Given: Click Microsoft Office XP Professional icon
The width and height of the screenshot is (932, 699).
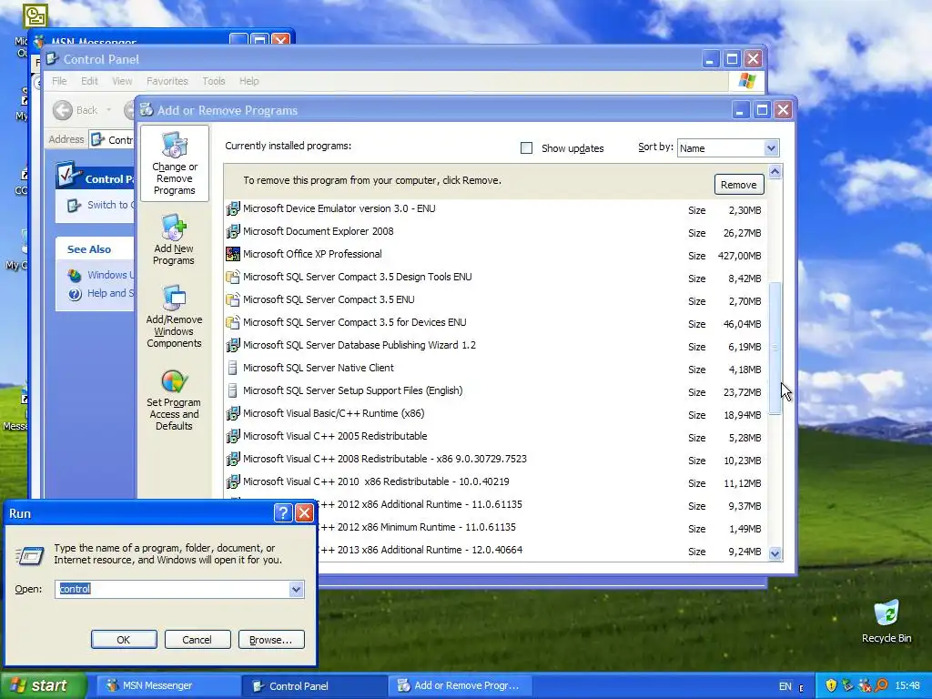Looking at the screenshot, I should tap(233, 255).
